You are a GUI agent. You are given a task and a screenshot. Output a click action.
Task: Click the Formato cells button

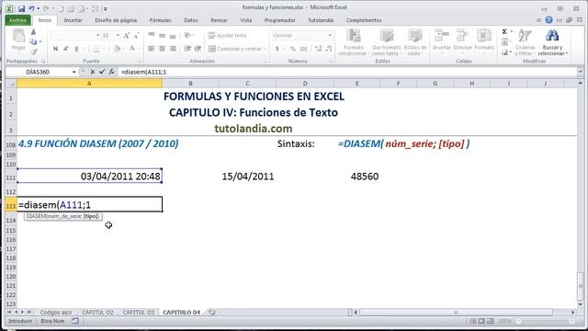[484, 40]
